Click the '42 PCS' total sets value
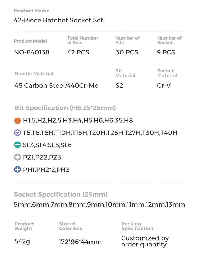This screenshot has width=203, height=259. coord(78,52)
